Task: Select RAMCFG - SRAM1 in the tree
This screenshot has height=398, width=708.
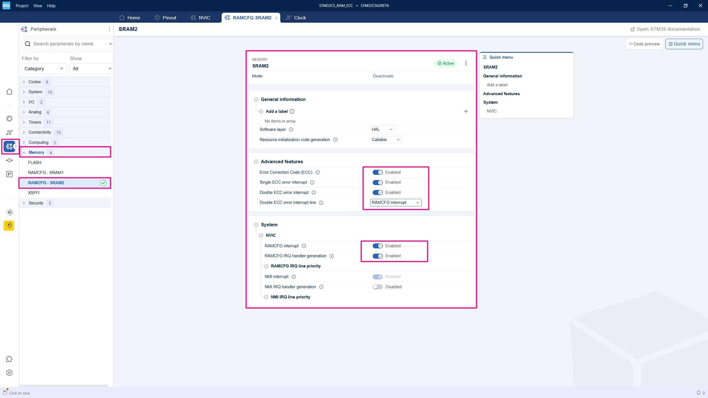Action: click(x=46, y=173)
